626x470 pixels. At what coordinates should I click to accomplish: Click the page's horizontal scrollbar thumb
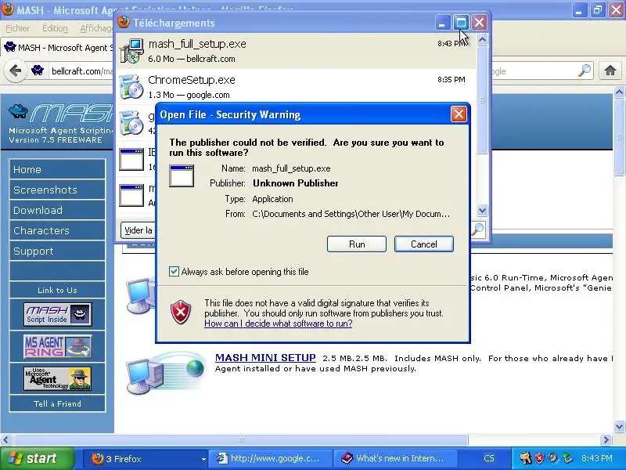[241, 440]
